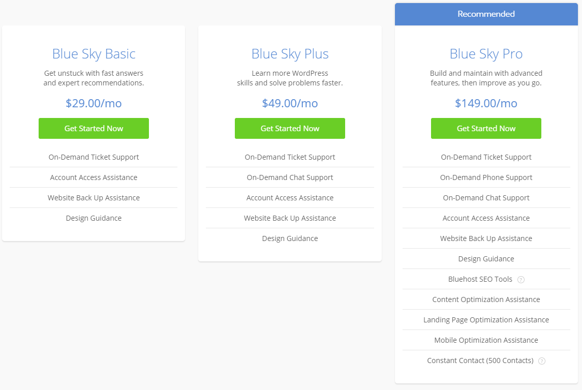Click the help icon beside Constant Contact (500 Contacts)

point(542,361)
